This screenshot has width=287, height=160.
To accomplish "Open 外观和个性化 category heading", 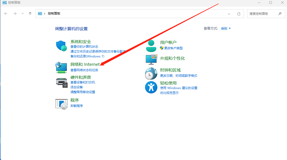I will 172,58.
